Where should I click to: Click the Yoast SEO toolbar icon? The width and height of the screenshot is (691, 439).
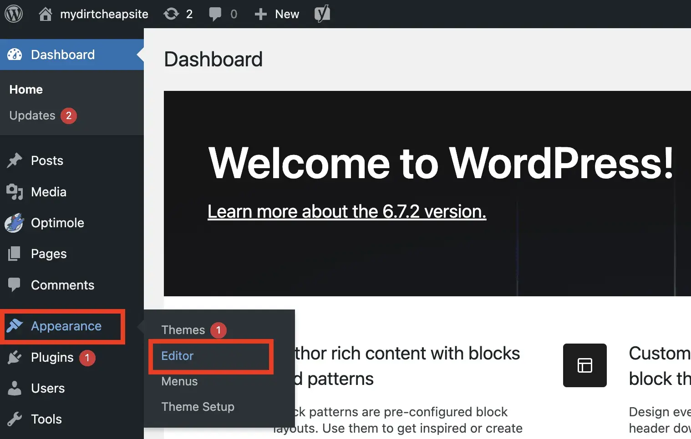point(322,14)
